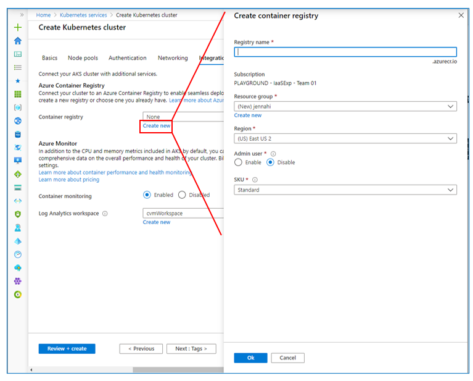Image resolution: width=473 pixels, height=381 pixels.
Task: Switch to the Networking tab
Action: [x=173, y=57]
